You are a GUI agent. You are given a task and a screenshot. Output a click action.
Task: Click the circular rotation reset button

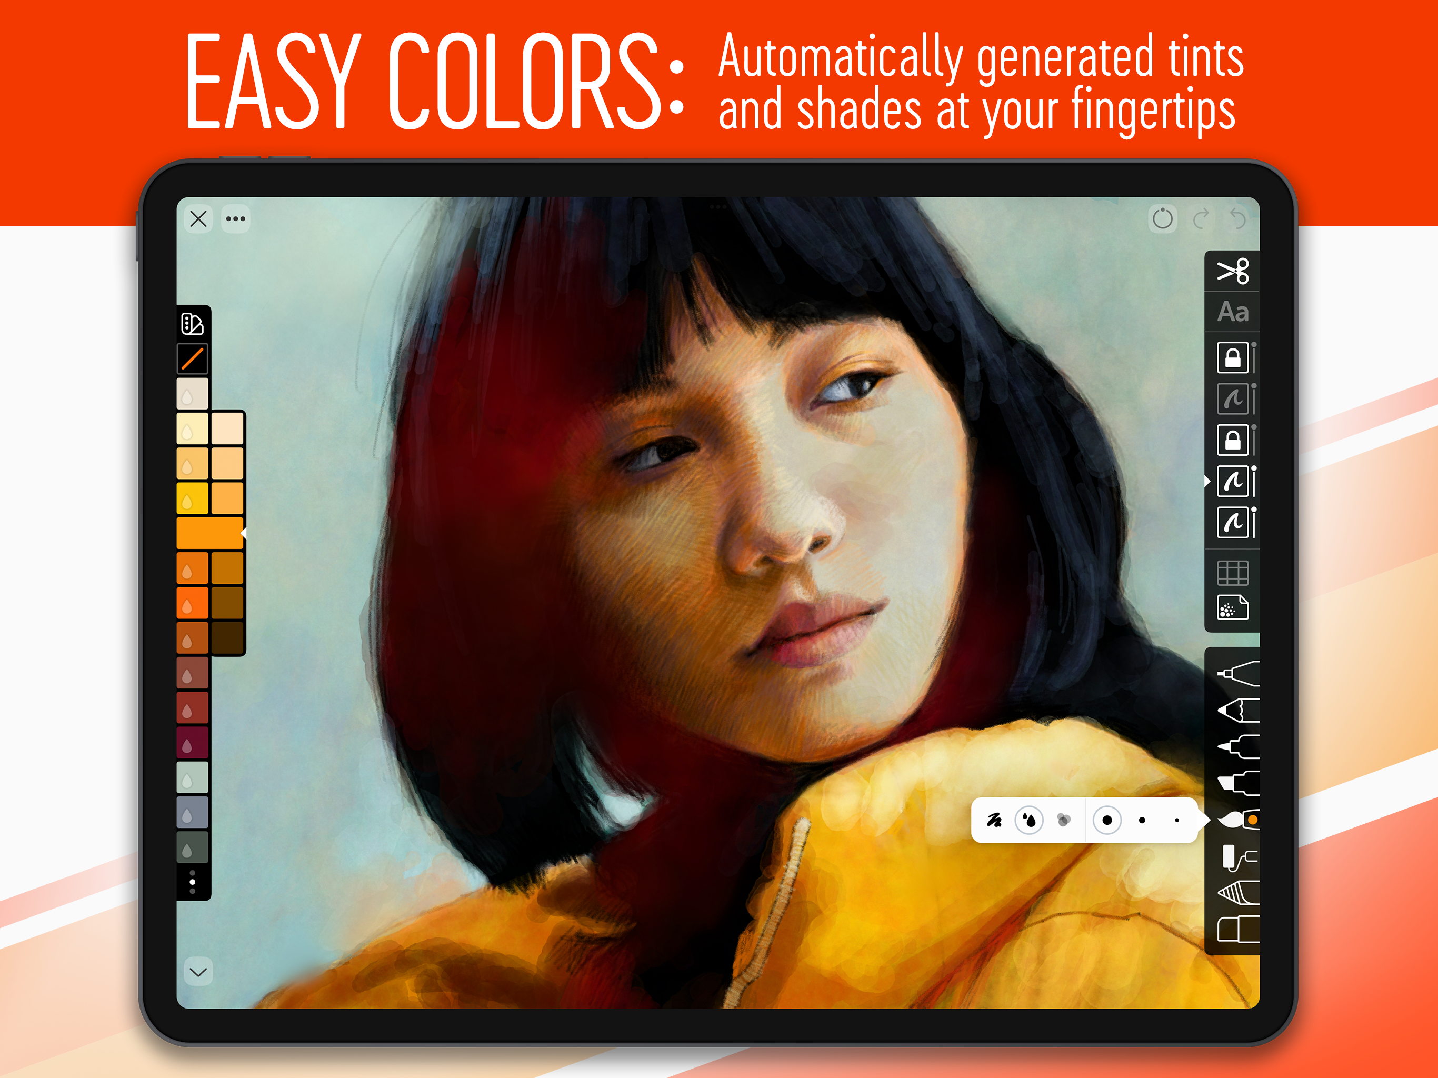pyautogui.click(x=1162, y=218)
